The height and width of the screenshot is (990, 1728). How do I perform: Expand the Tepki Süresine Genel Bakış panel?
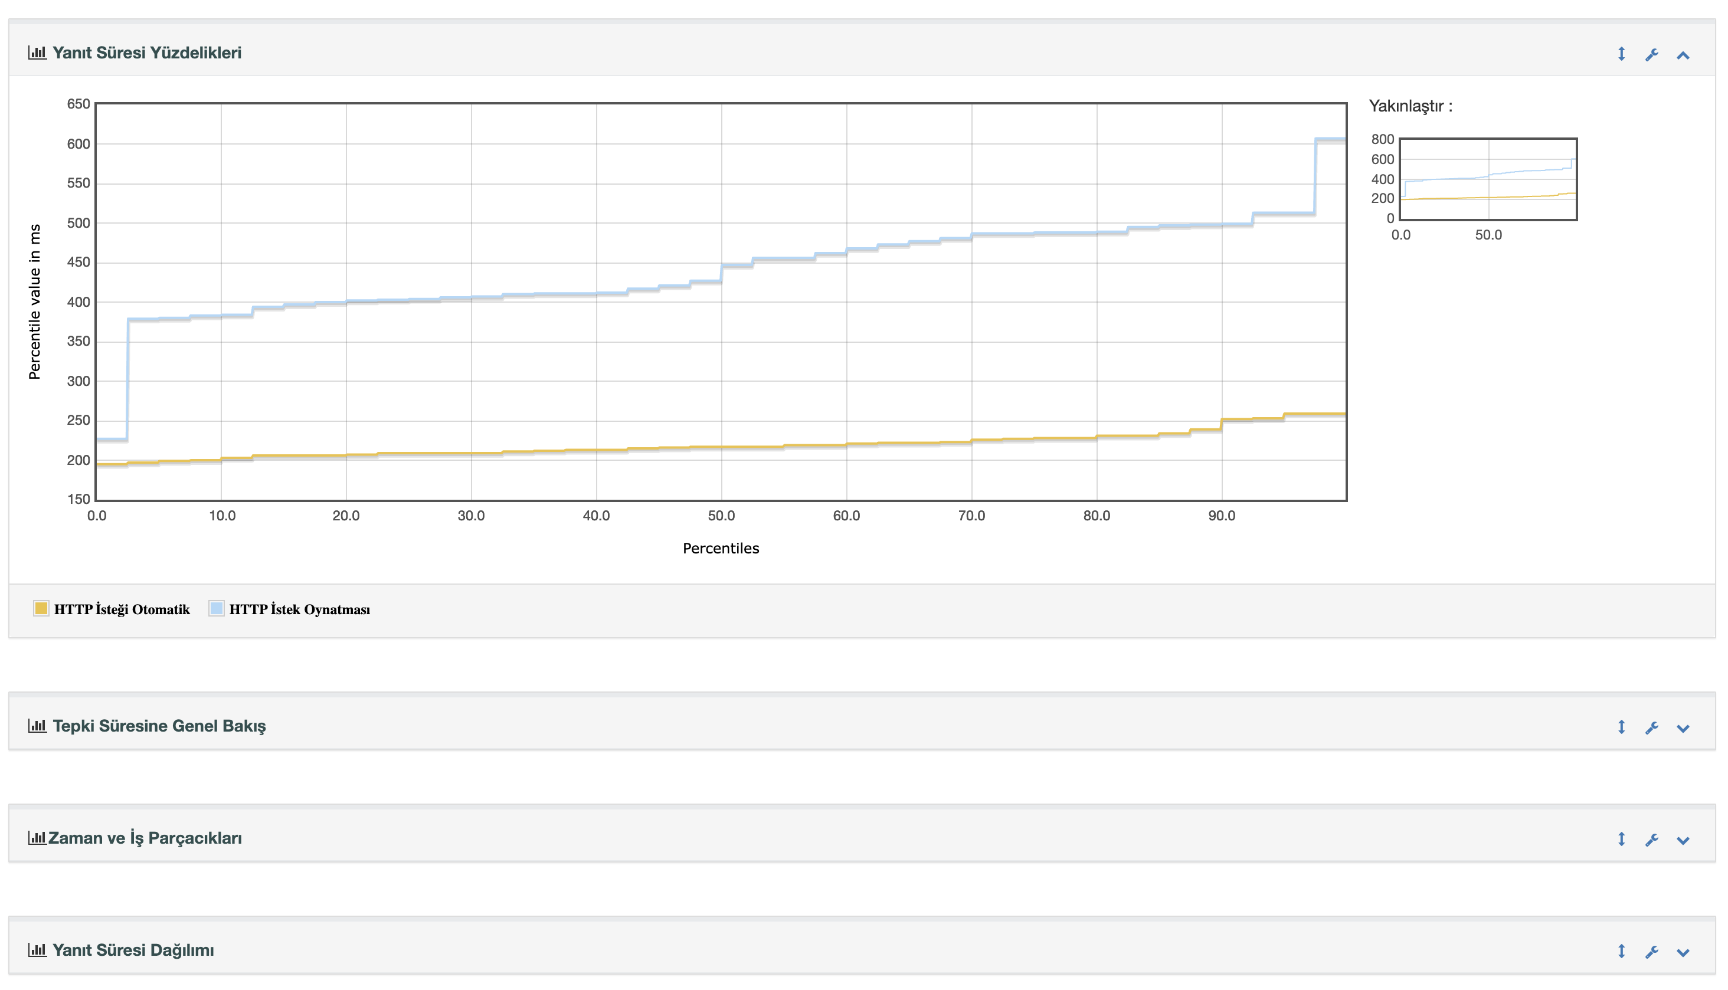(x=1685, y=727)
